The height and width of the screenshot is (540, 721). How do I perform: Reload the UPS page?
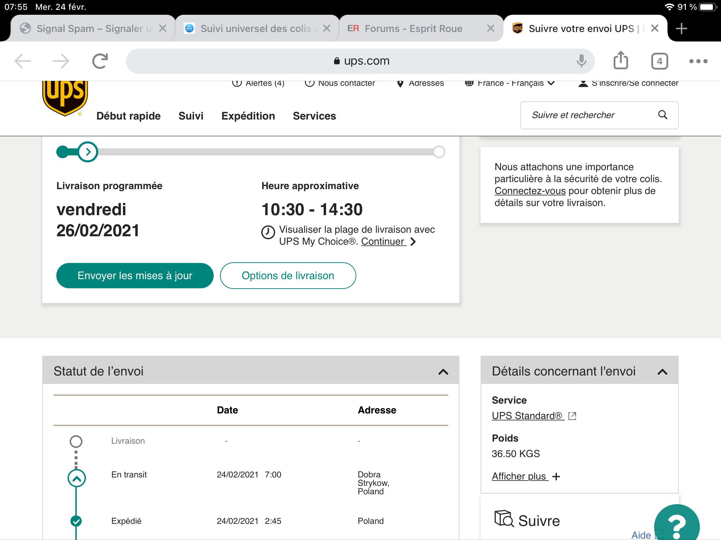[100, 61]
